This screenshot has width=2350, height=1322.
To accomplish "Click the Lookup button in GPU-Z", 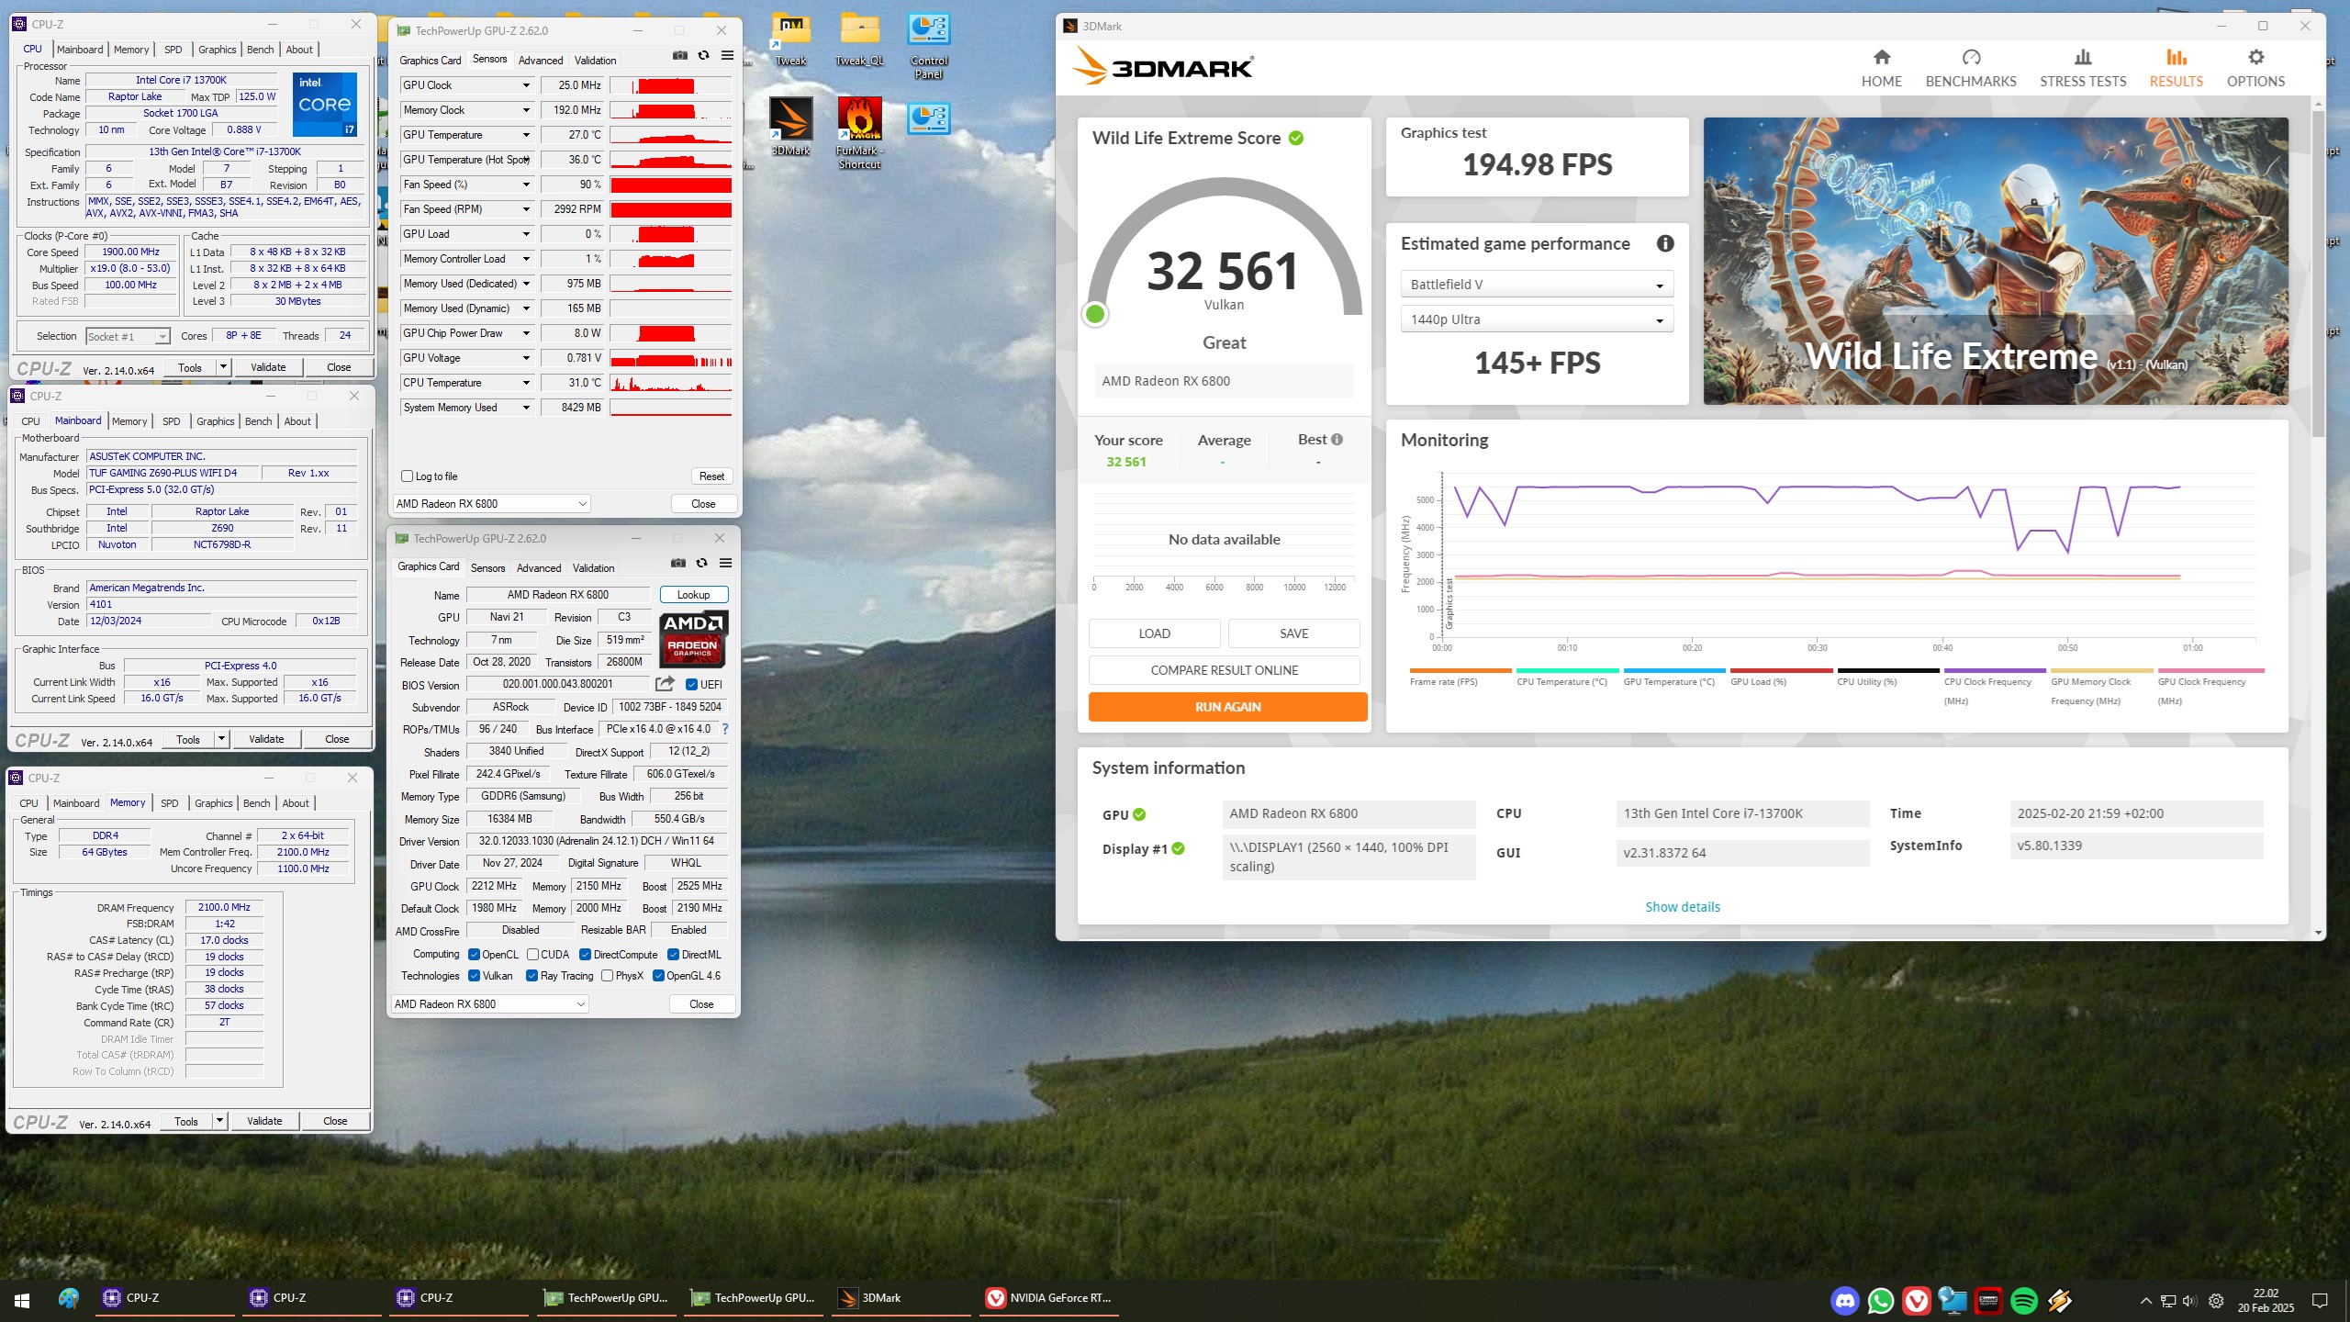I will click(x=694, y=595).
